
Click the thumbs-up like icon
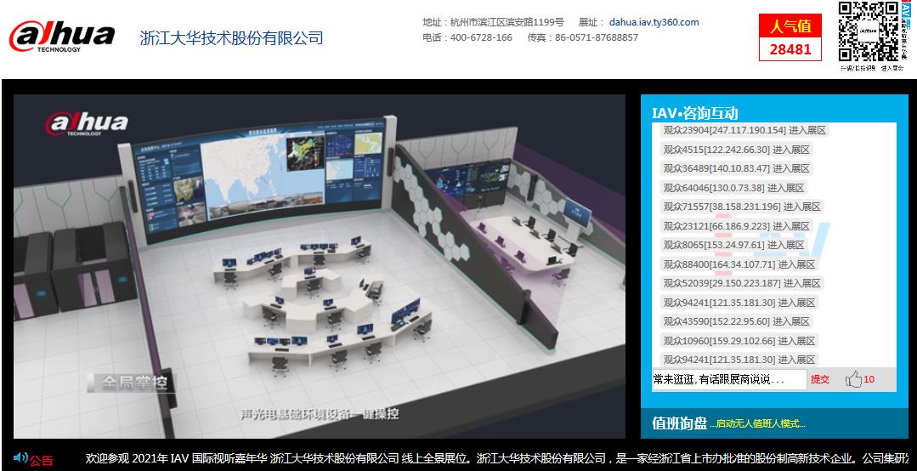coord(853,379)
